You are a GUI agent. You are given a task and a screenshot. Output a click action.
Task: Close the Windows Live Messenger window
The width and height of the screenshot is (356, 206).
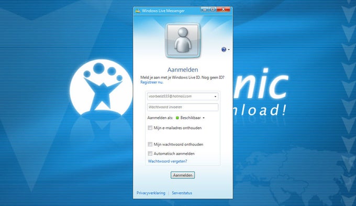[224, 9]
